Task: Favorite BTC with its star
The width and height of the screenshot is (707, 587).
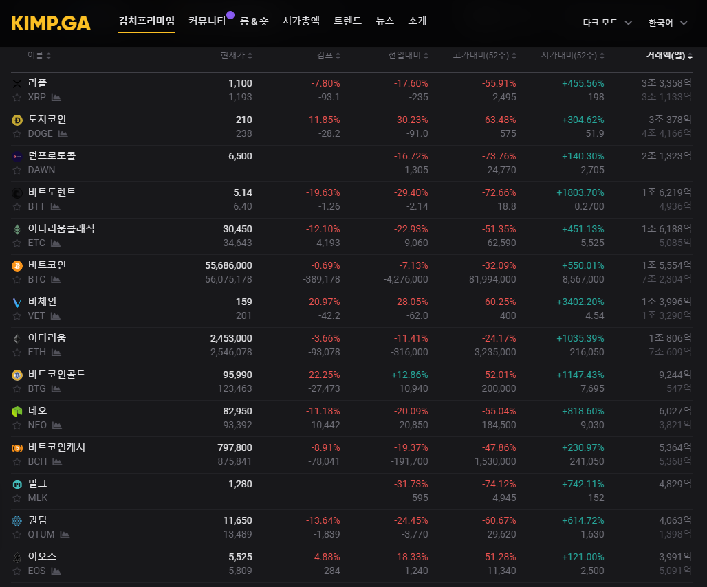Action: click(x=17, y=280)
